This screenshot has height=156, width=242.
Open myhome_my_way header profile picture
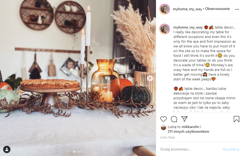[x=165, y=9]
